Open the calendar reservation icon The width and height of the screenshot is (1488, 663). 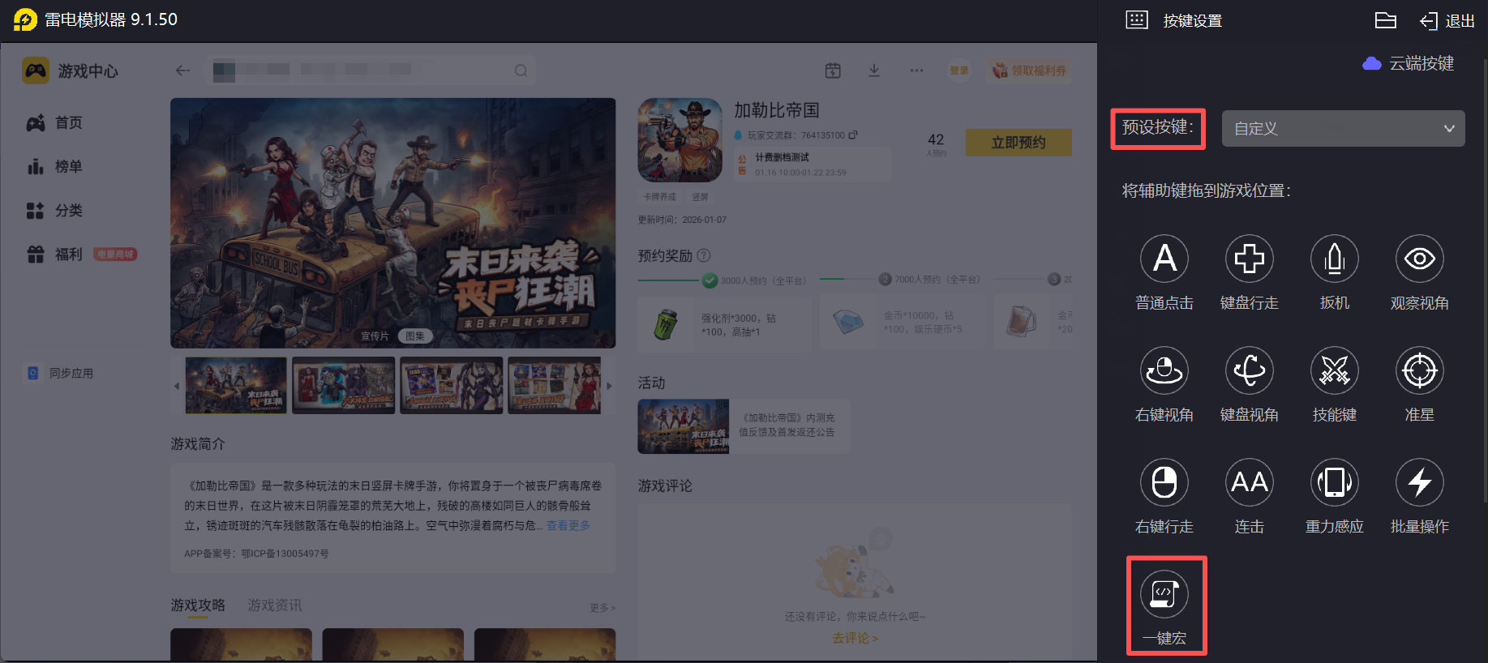833,71
